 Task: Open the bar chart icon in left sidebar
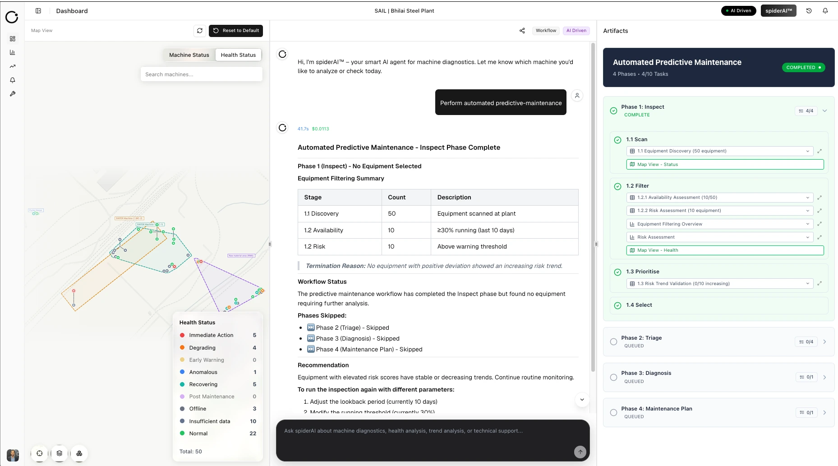pyautogui.click(x=13, y=52)
